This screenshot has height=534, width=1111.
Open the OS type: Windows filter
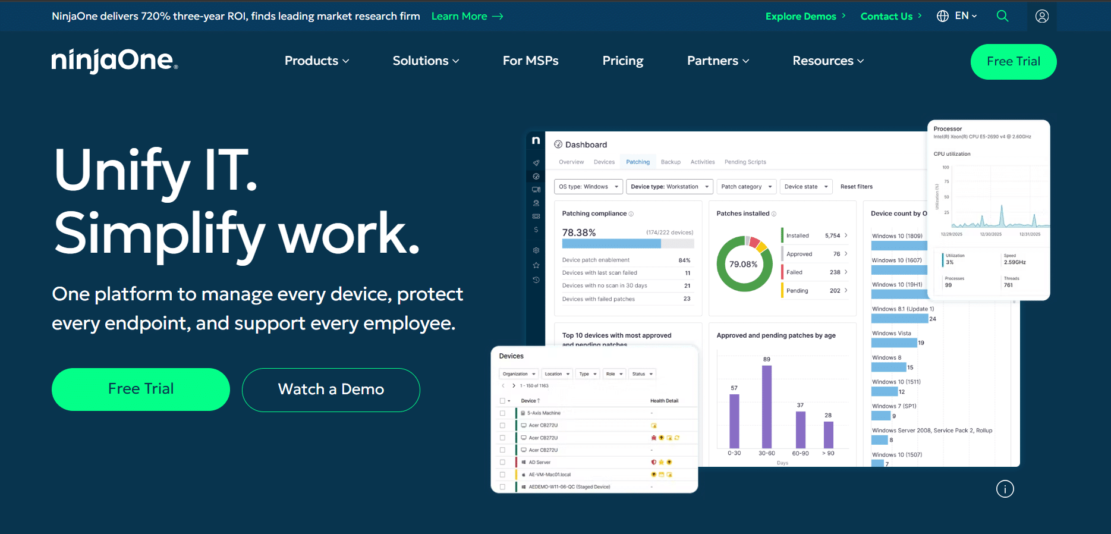pyautogui.click(x=588, y=187)
